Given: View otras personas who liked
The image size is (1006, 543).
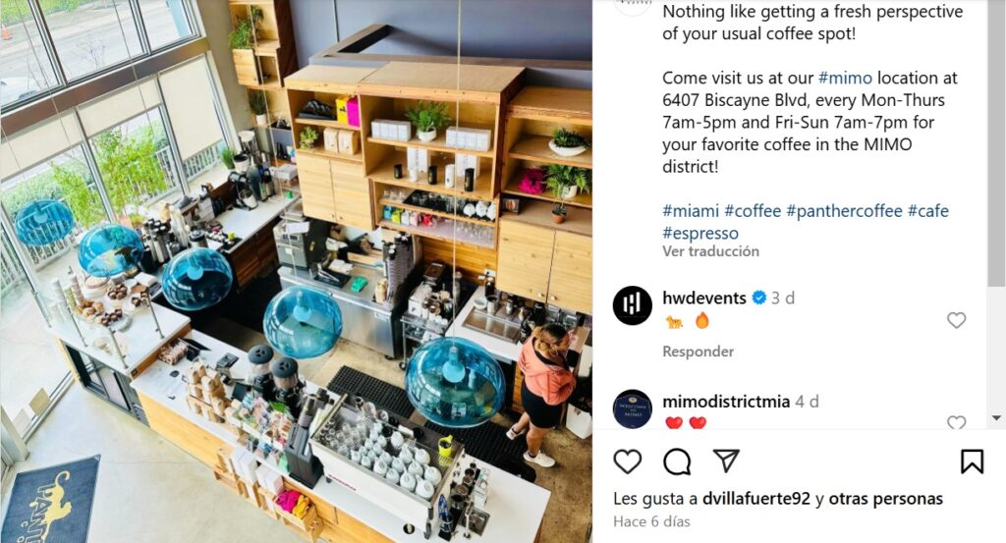Looking at the screenshot, I should click(886, 499).
